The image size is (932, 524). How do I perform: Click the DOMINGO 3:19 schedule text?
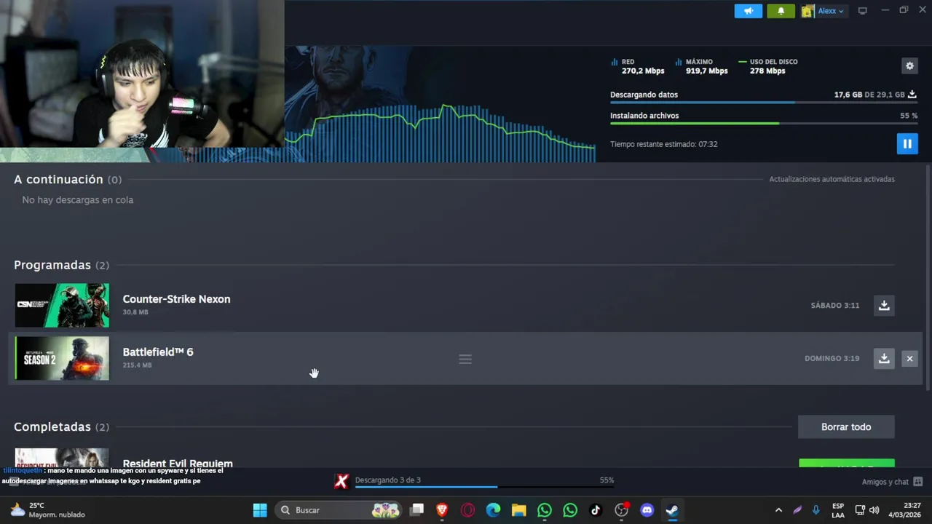click(832, 358)
